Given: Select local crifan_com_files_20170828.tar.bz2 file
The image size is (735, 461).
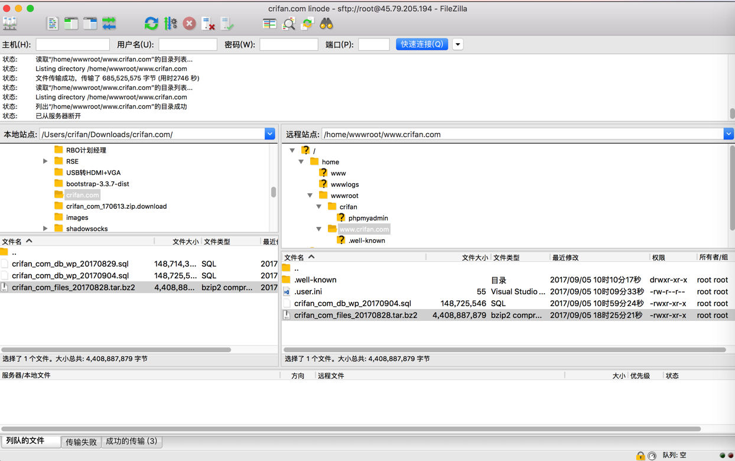Looking at the screenshot, I should point(139,287).
